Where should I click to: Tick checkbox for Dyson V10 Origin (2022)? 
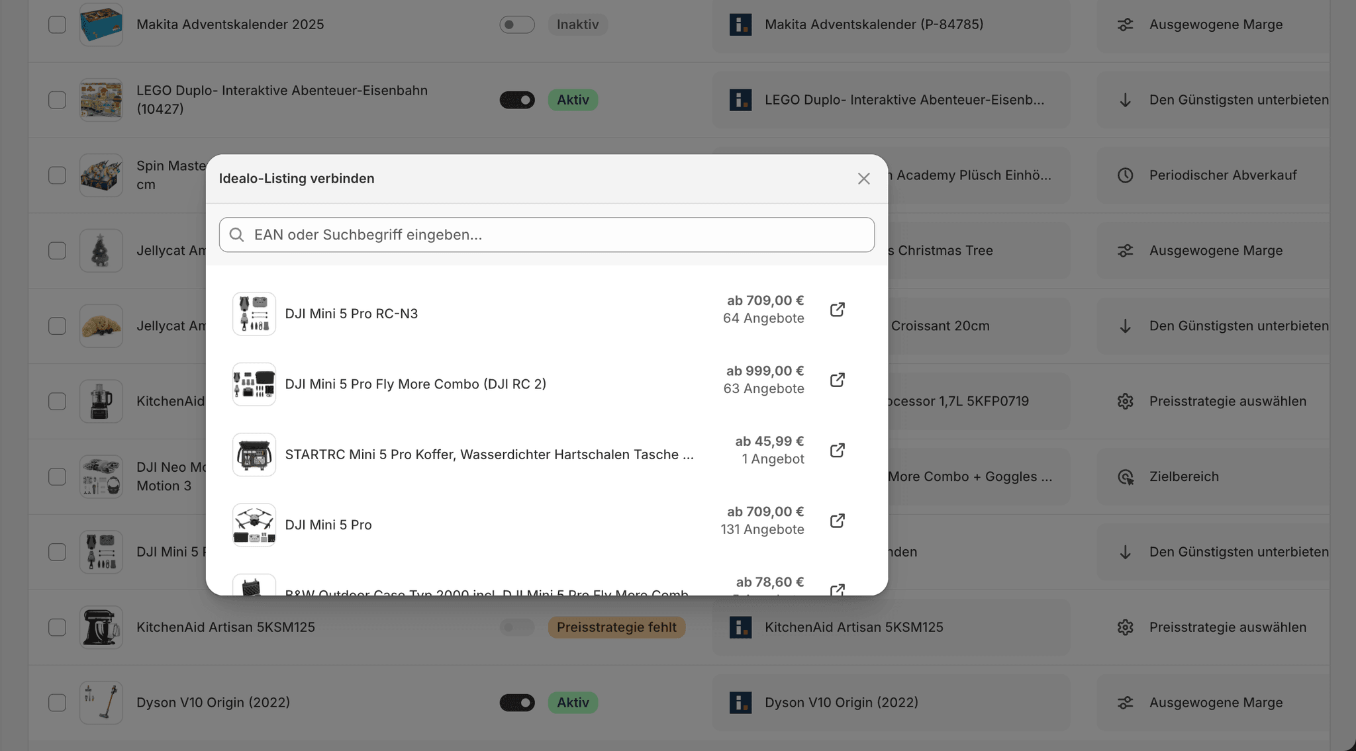57,703
